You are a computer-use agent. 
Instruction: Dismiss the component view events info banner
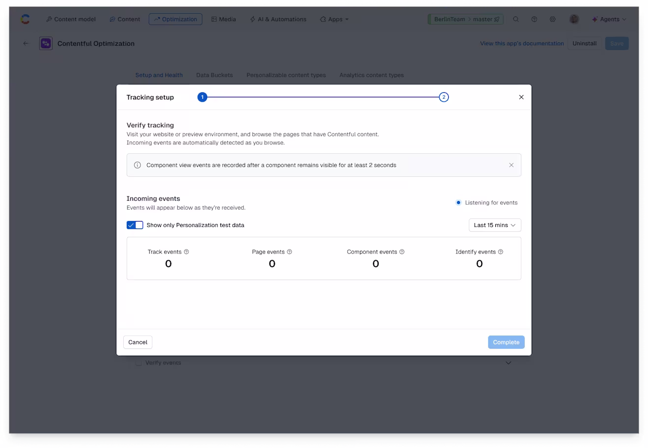[x=511, y=165]
